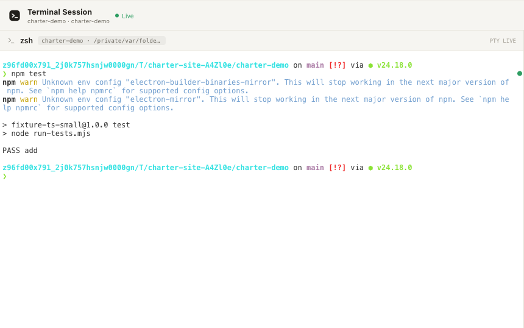Click the black terminal app icon
This screenshot has height=328, width=524.
[x=15, y=16]
